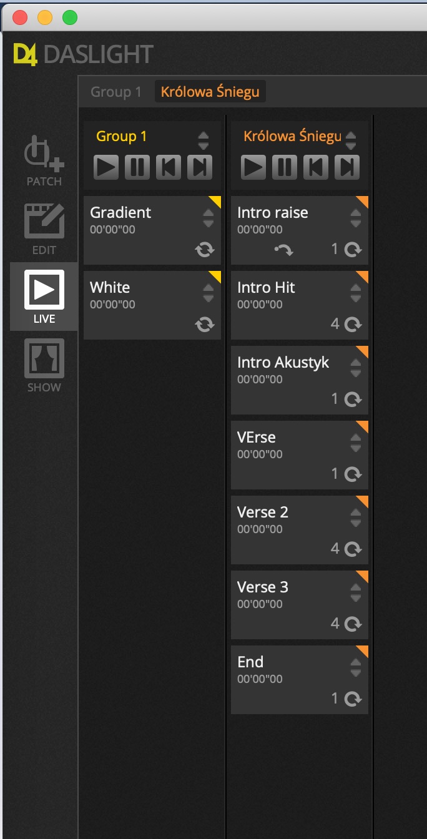Toggle repeat icon on Intro Hit scene

point(353,325)
